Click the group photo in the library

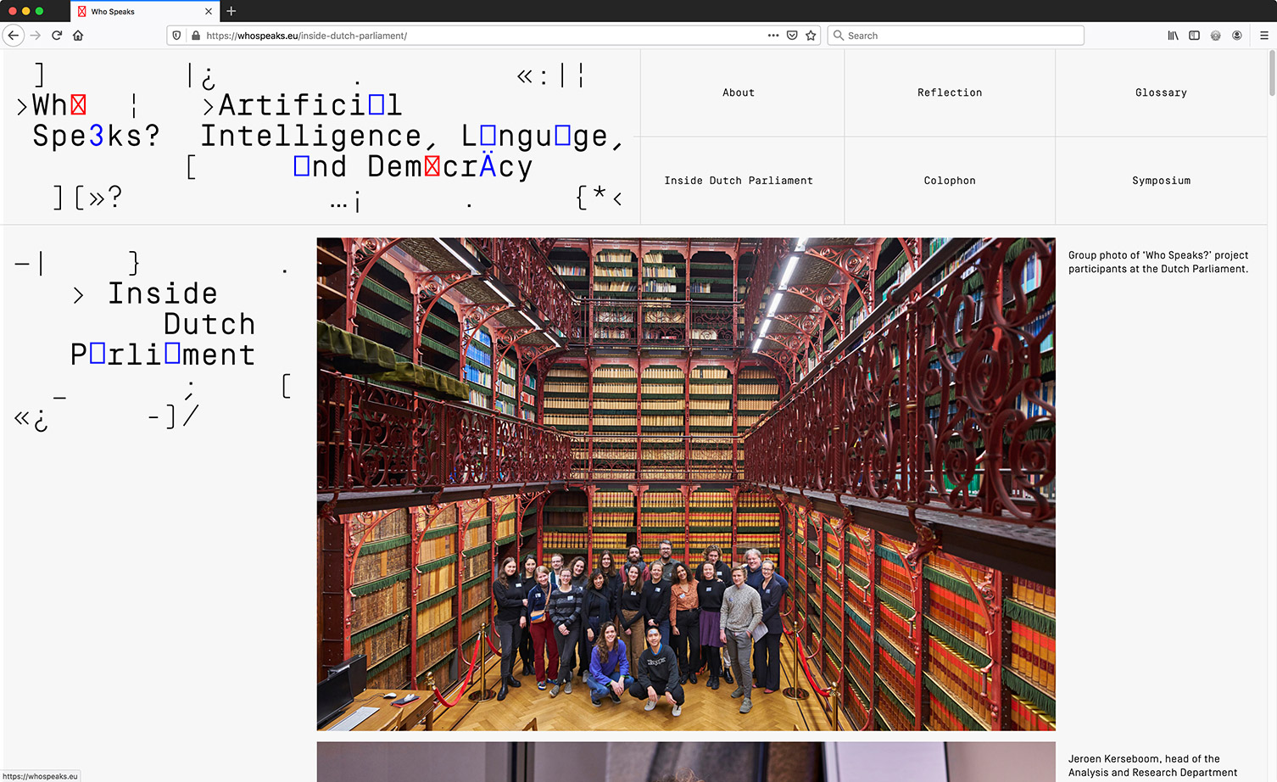point(686,483)
